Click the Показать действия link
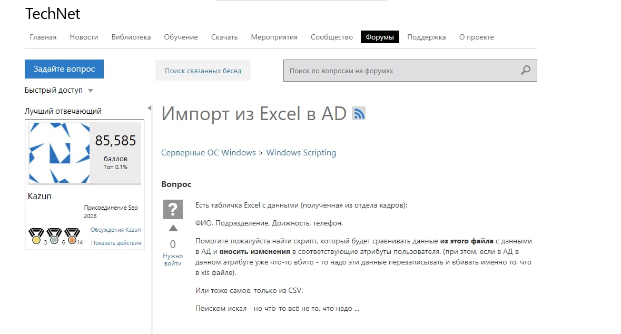The image size is (621, 334). [116, 243]
